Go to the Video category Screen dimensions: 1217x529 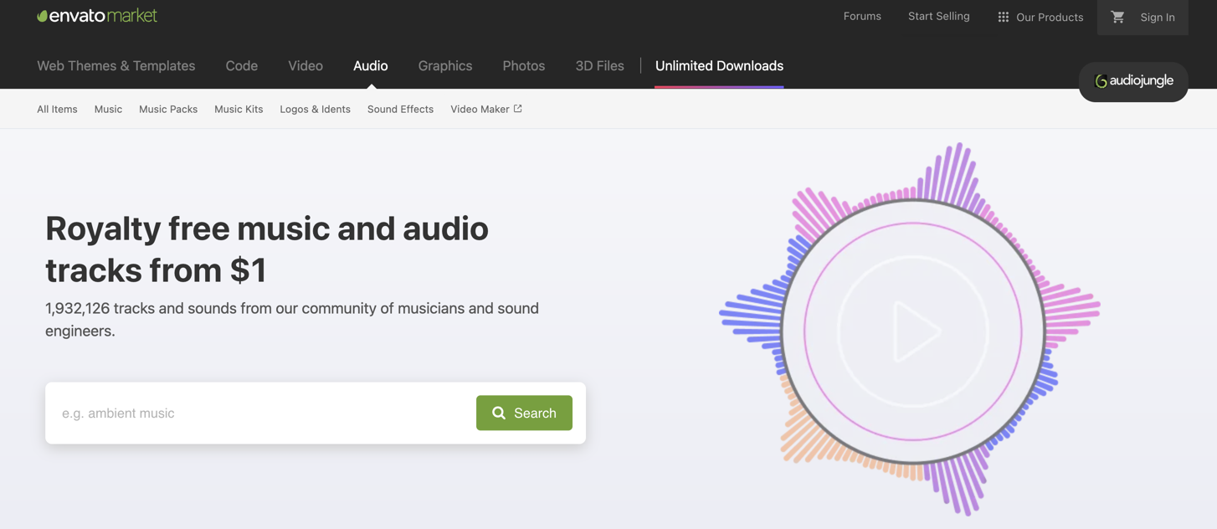306,66
